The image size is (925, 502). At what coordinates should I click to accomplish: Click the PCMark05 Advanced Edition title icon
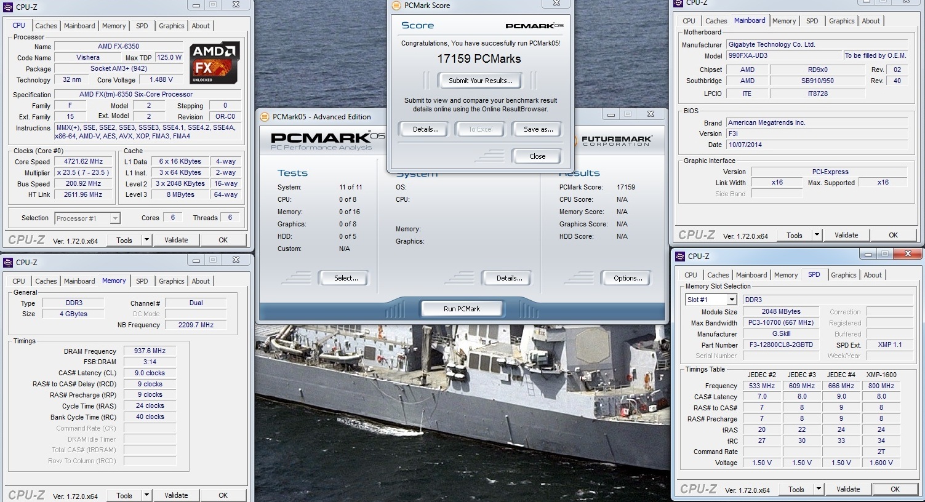click(265, 117)
